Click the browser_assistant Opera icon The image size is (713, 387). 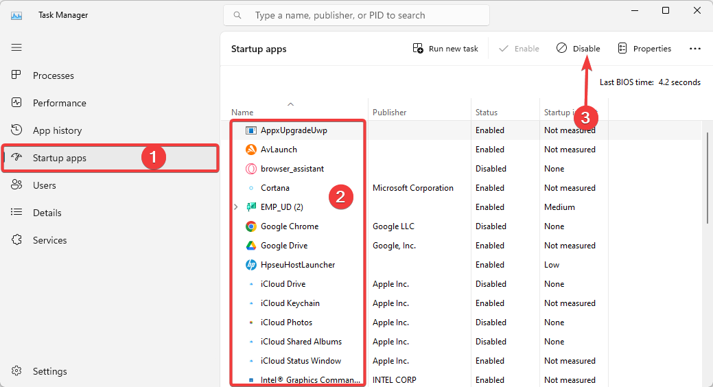point(251,169)
